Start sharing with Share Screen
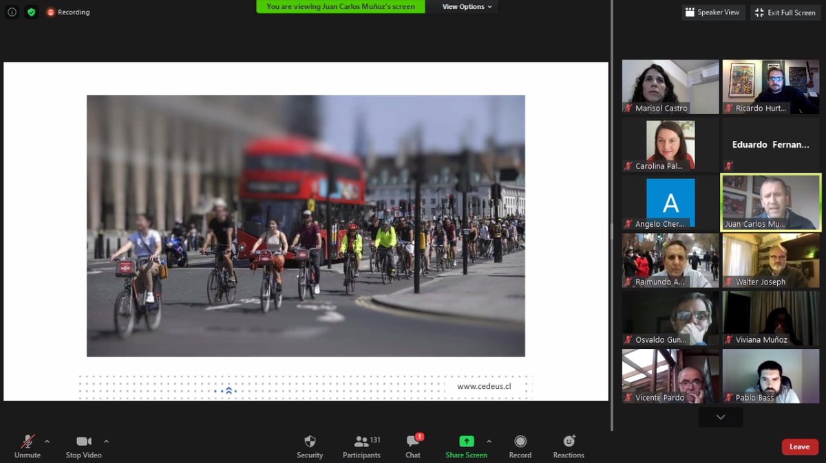This screenshot has height=463, width=826. point(466,447)
